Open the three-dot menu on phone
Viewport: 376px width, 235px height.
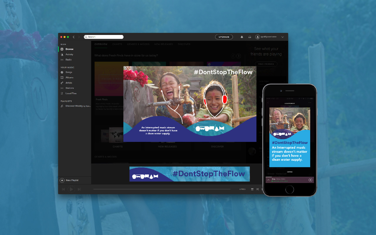point(310,103)
